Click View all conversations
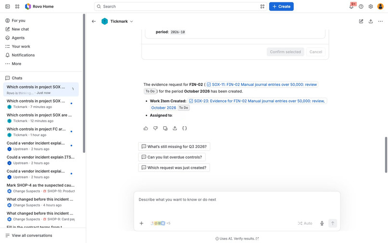Image resolution: width=388 pixels, height=243 pixels. click(29, 235)
